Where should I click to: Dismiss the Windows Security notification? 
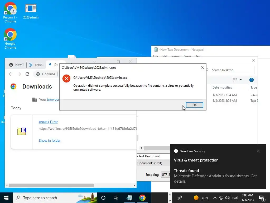pos(258,151)
